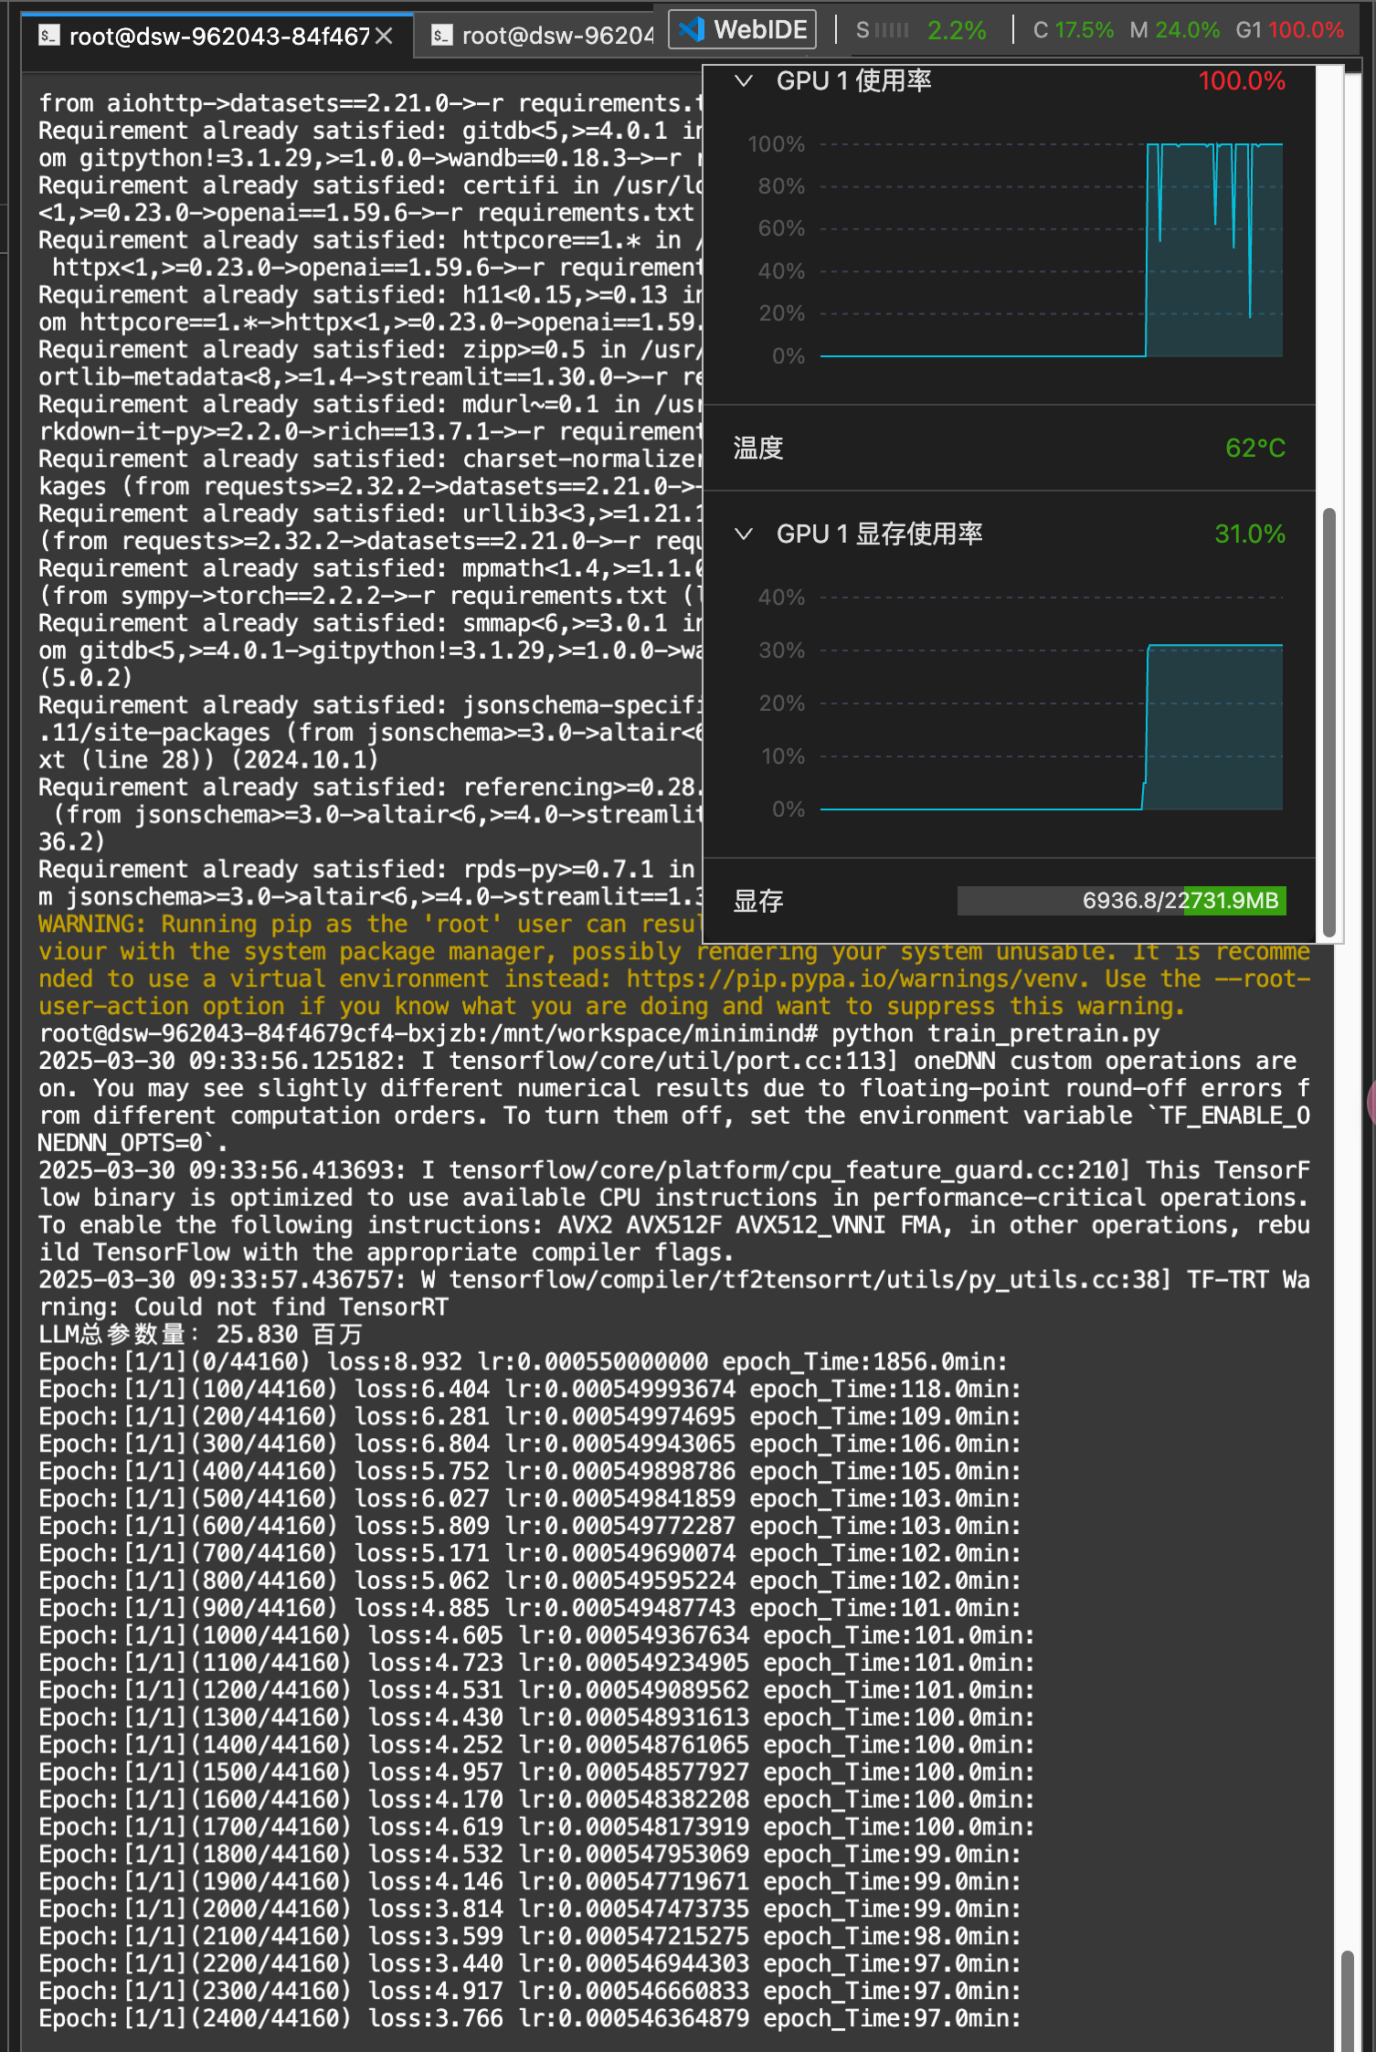Click the CPU 17.5% usage indicator
The height and width of the screenshot is (2052, 1376).
[1073, 31]
